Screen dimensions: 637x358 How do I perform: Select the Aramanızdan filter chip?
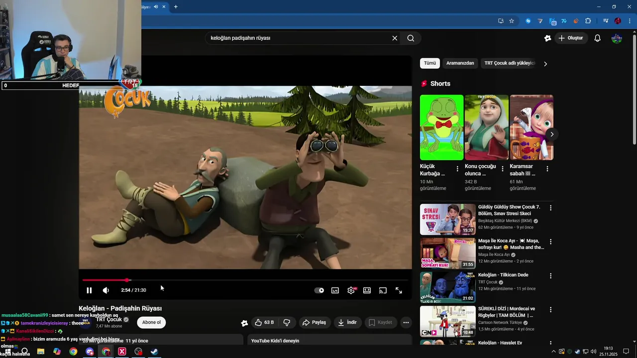point(460,63)
